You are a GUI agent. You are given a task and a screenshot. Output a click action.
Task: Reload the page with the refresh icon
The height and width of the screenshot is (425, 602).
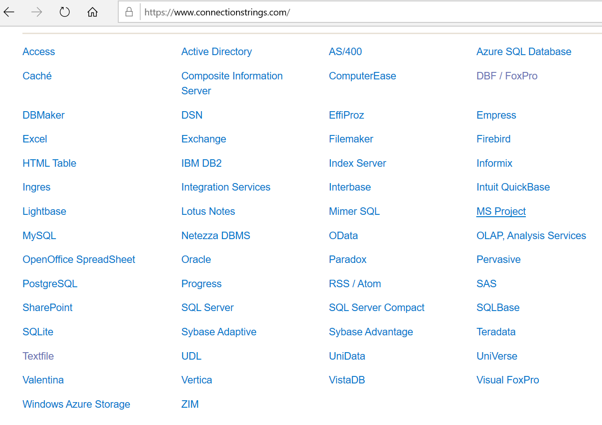point(64,13)
